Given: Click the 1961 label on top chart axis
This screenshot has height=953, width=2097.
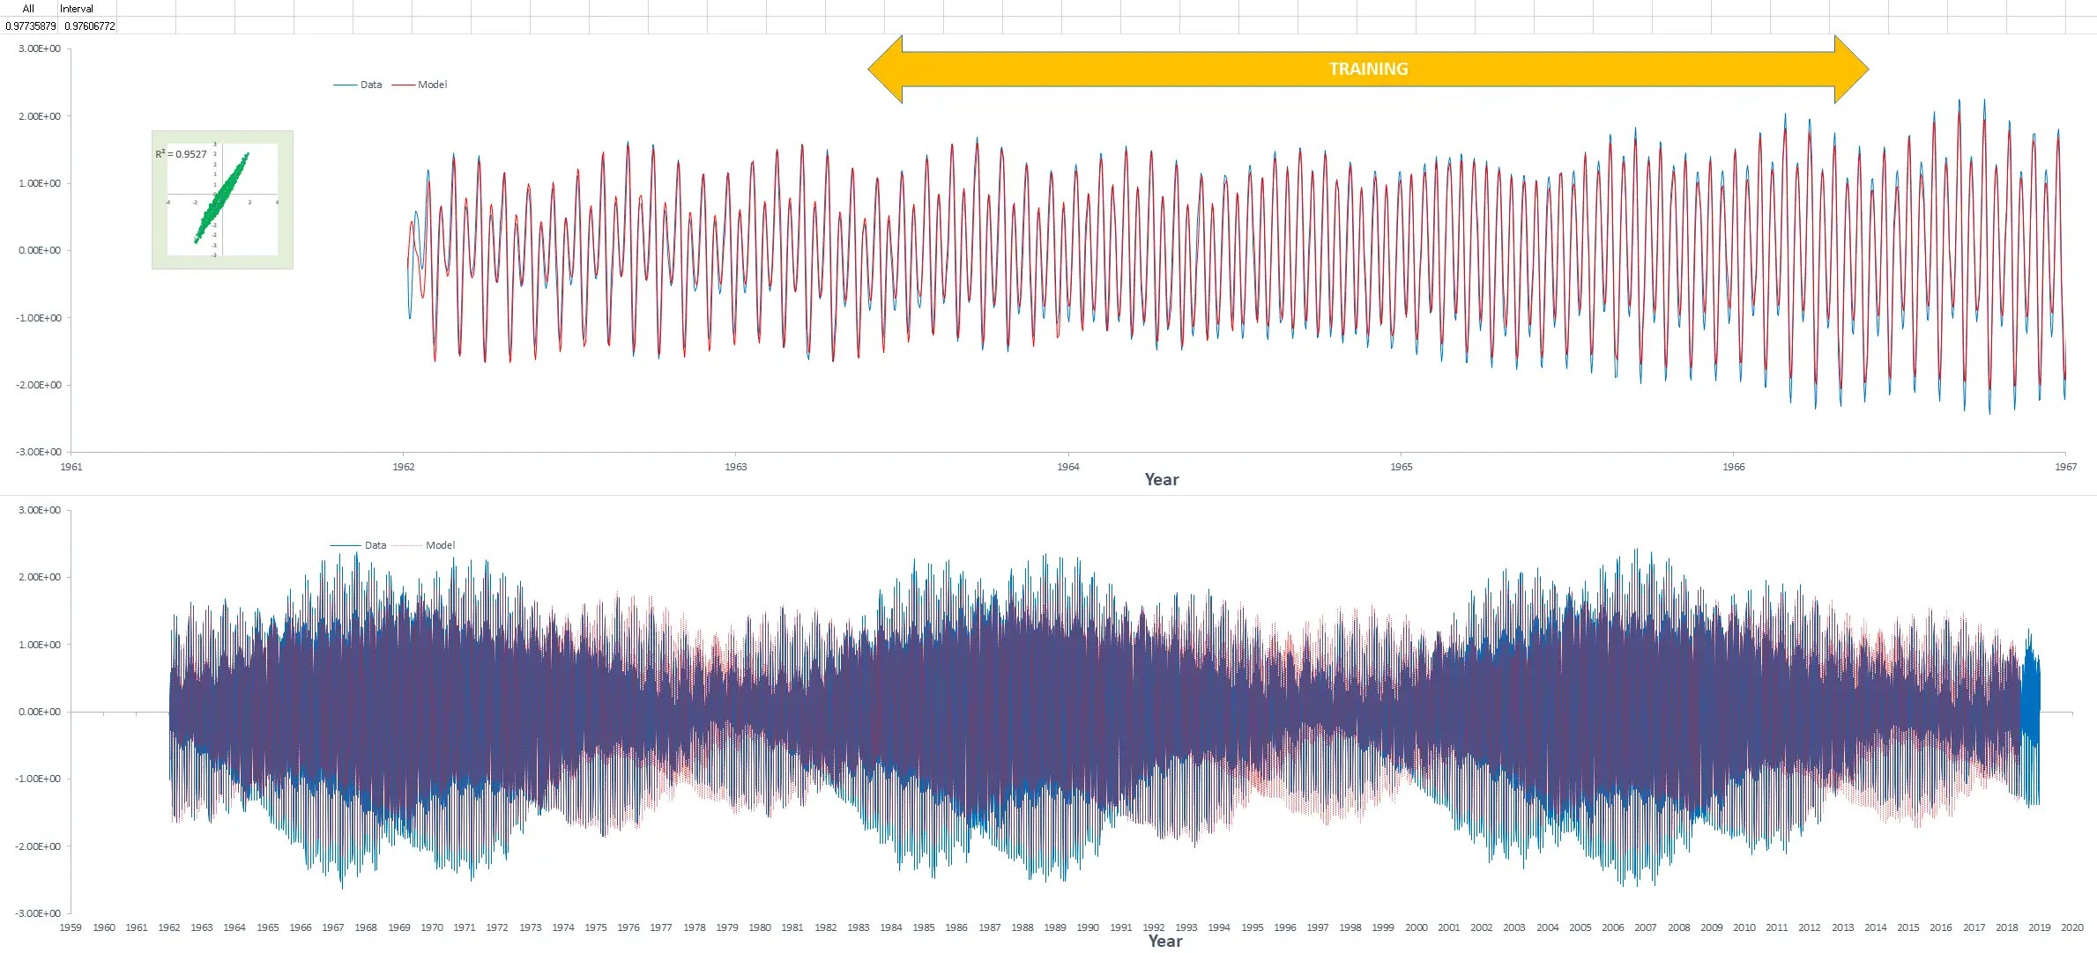Looking at the screenshot, I should pyautogui.click(x=71, y=467).
